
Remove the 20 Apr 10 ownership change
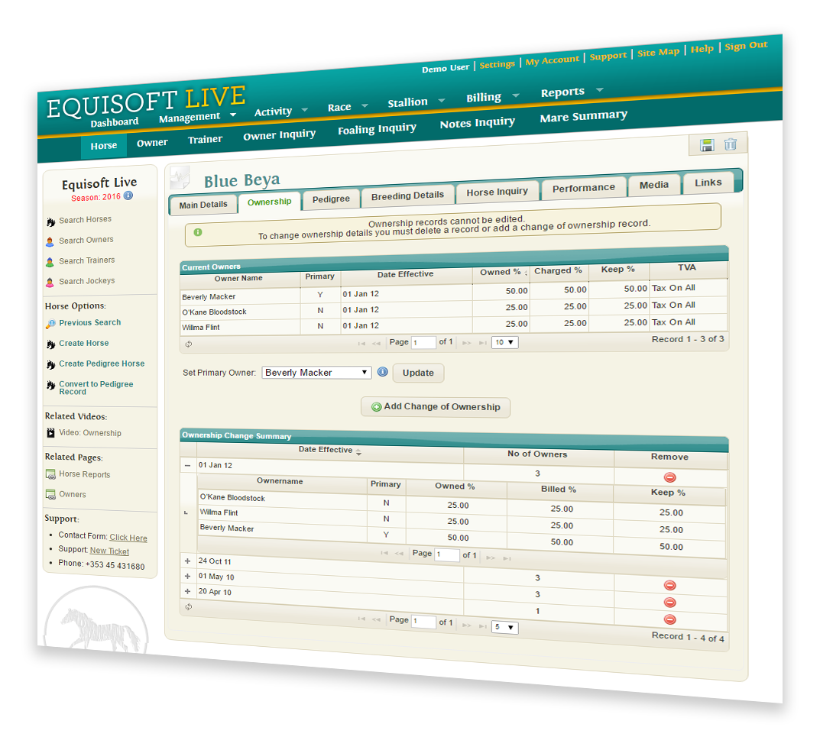point(670,620)
